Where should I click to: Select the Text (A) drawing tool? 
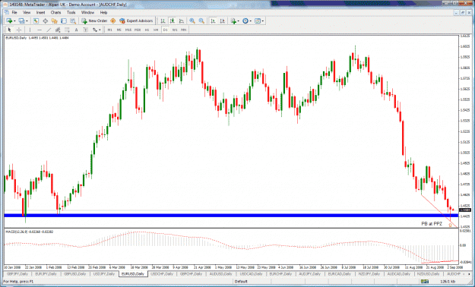pos(76,30)
